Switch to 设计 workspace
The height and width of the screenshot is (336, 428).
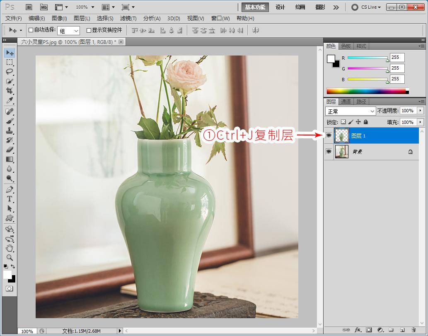click(280, 7)
